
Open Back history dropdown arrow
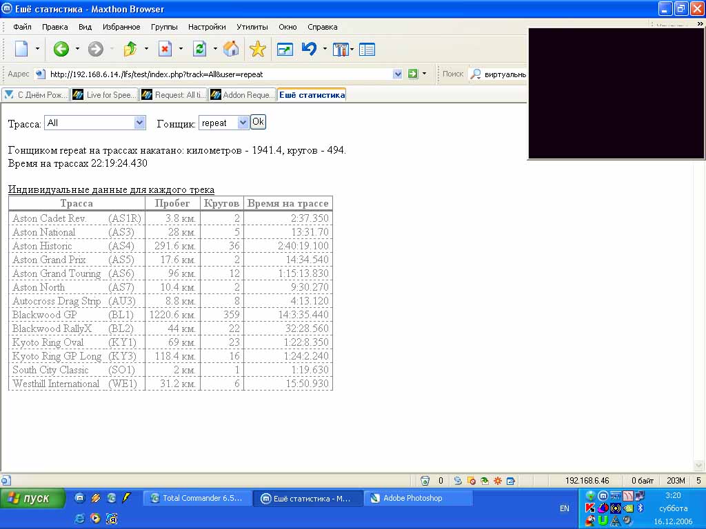(x=77, y=49)
